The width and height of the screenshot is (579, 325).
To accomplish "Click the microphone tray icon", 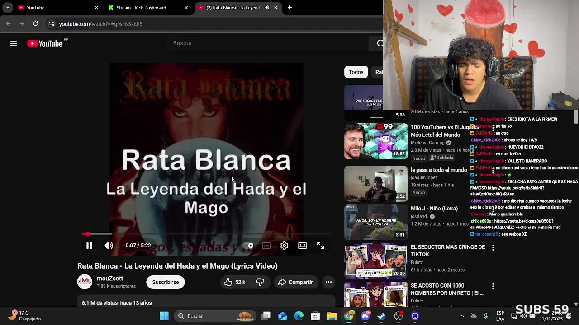I will tap(486, 316).
